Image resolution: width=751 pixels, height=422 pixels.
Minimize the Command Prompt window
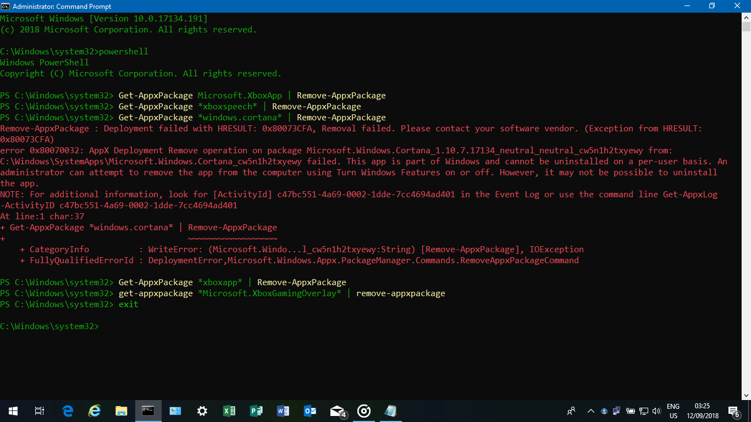coord(687,6)
